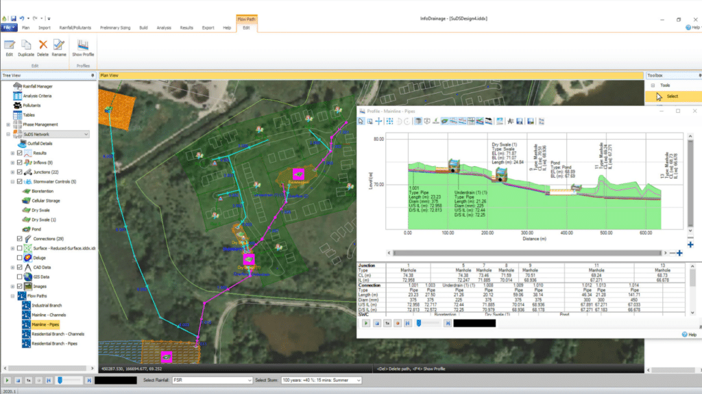The width and height of the screenshot is (702, 394).
Task: Open the Rainfall/Pollutants ribbon tab
Action: pyautogui.click(x=75, y=28)
